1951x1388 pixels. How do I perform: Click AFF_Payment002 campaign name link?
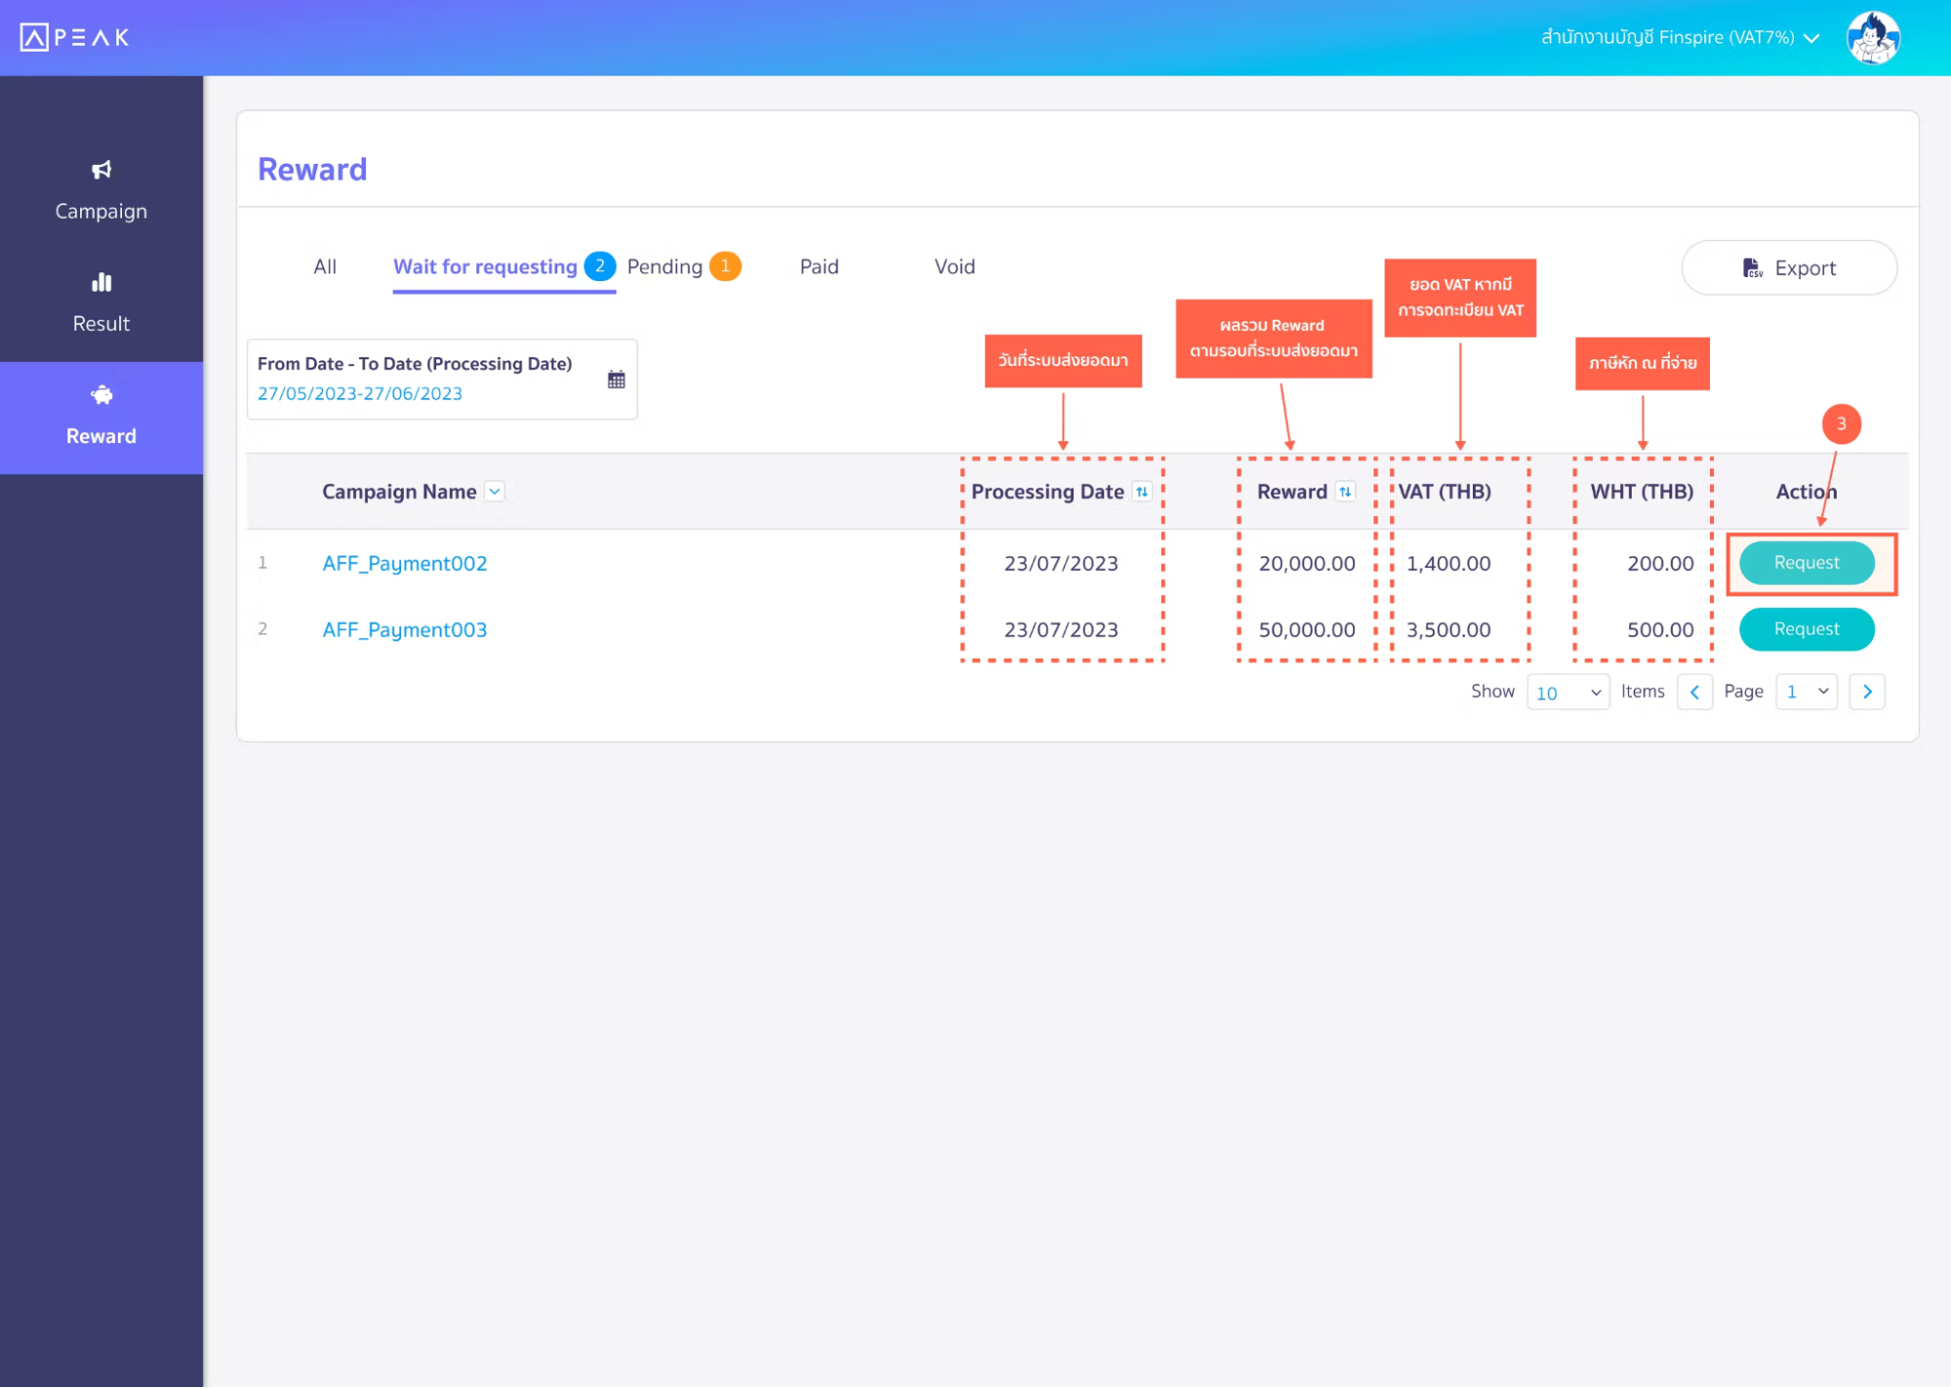click(405, 562)
